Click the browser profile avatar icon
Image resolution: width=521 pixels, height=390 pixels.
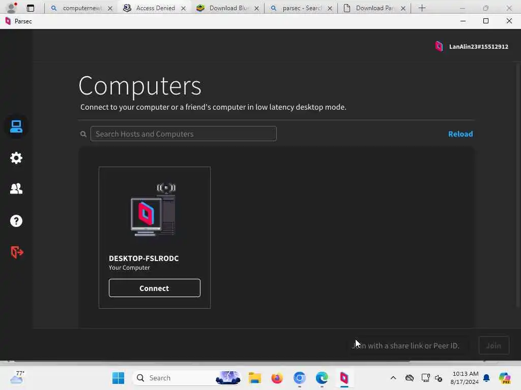[x=11, y=8]
